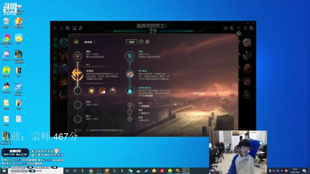
Task: Click the empty slot left of three rune options
Action: 77,91
